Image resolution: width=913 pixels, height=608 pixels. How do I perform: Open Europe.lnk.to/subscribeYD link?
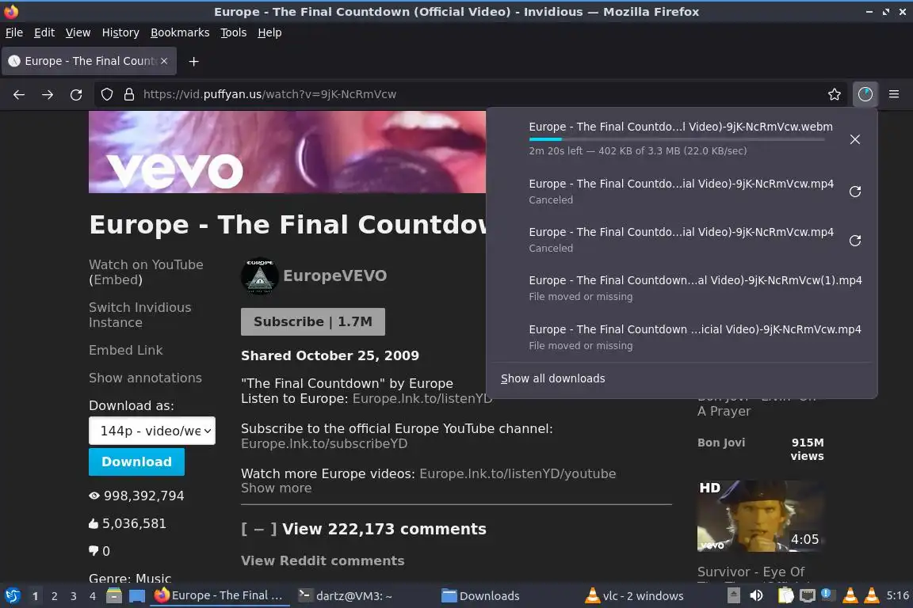click(324, 444)
